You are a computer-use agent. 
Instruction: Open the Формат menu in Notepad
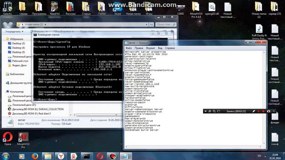(151, 48)
